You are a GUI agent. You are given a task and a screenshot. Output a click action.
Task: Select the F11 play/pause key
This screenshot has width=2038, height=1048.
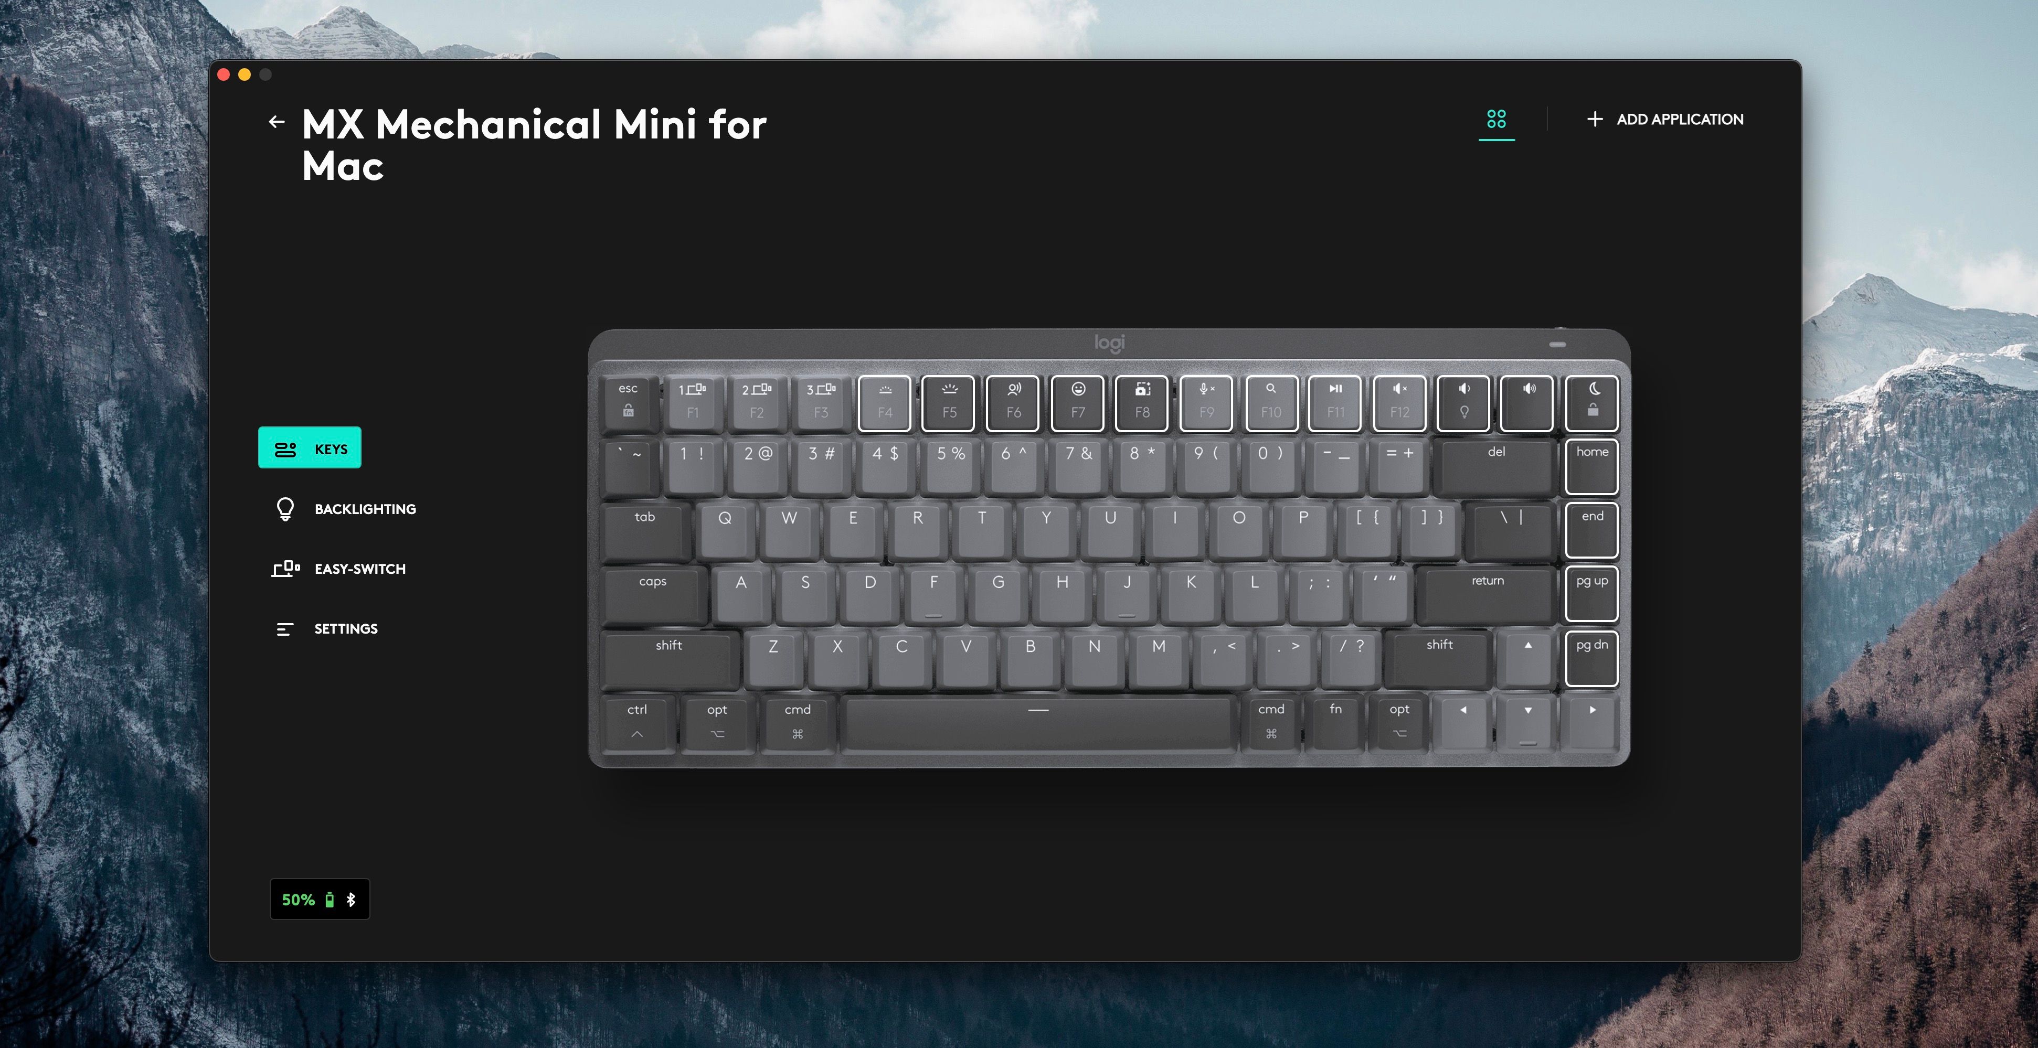point(1335,403)
